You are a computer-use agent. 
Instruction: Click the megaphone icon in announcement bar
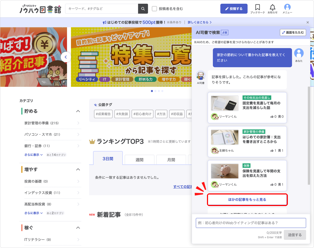point(104,22)
